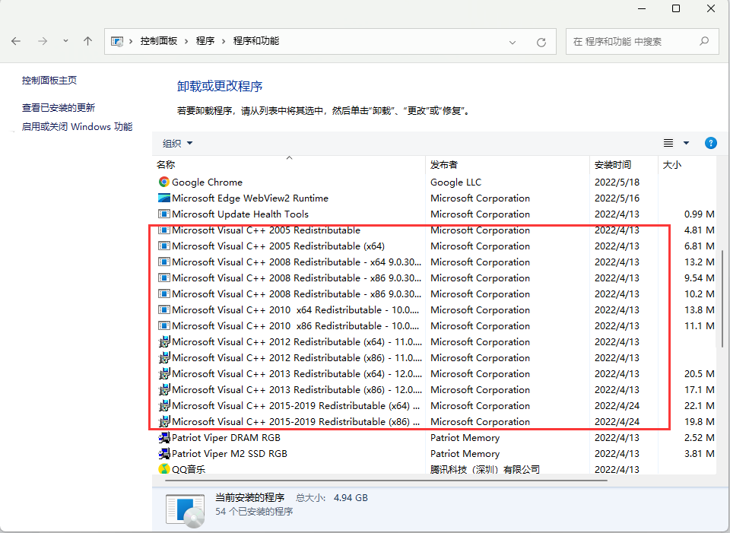730x533 pixels.
Task: Click icon of Visual C++ 2015-2019 Redistributable (x64)
Action: coord(164,406)
